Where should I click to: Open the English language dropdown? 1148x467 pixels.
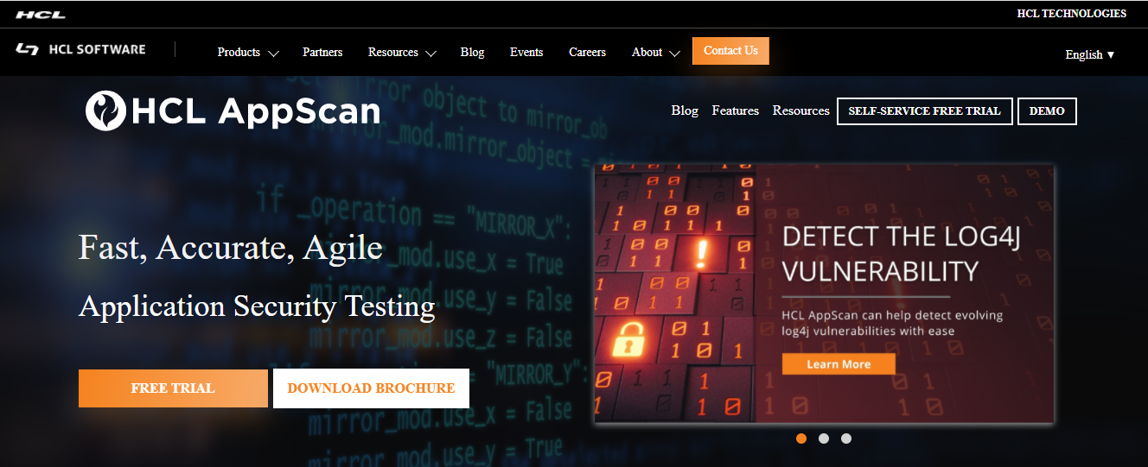(x=1090, y=54)
